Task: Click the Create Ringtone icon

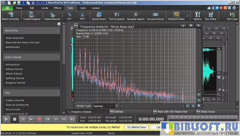Action: pyautogui.click(x=31, y=16)
